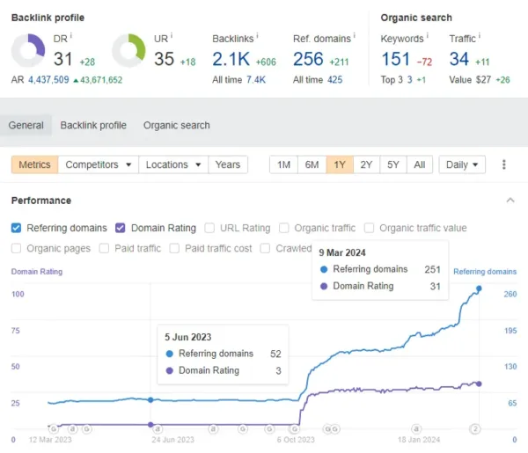This screenshot has height=453, width=528.
Task: Click the '6 Oct 2023' x-axis label
Action: coord(296,440)
